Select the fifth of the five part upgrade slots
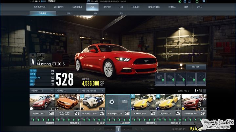This screenshot has width=236, height=132. click(x=201, y=79)
